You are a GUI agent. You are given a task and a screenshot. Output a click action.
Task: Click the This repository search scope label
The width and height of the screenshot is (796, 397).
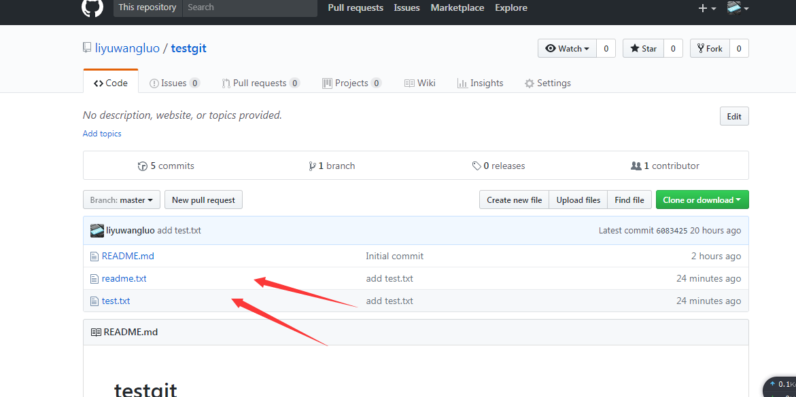(x=148, y=7)
